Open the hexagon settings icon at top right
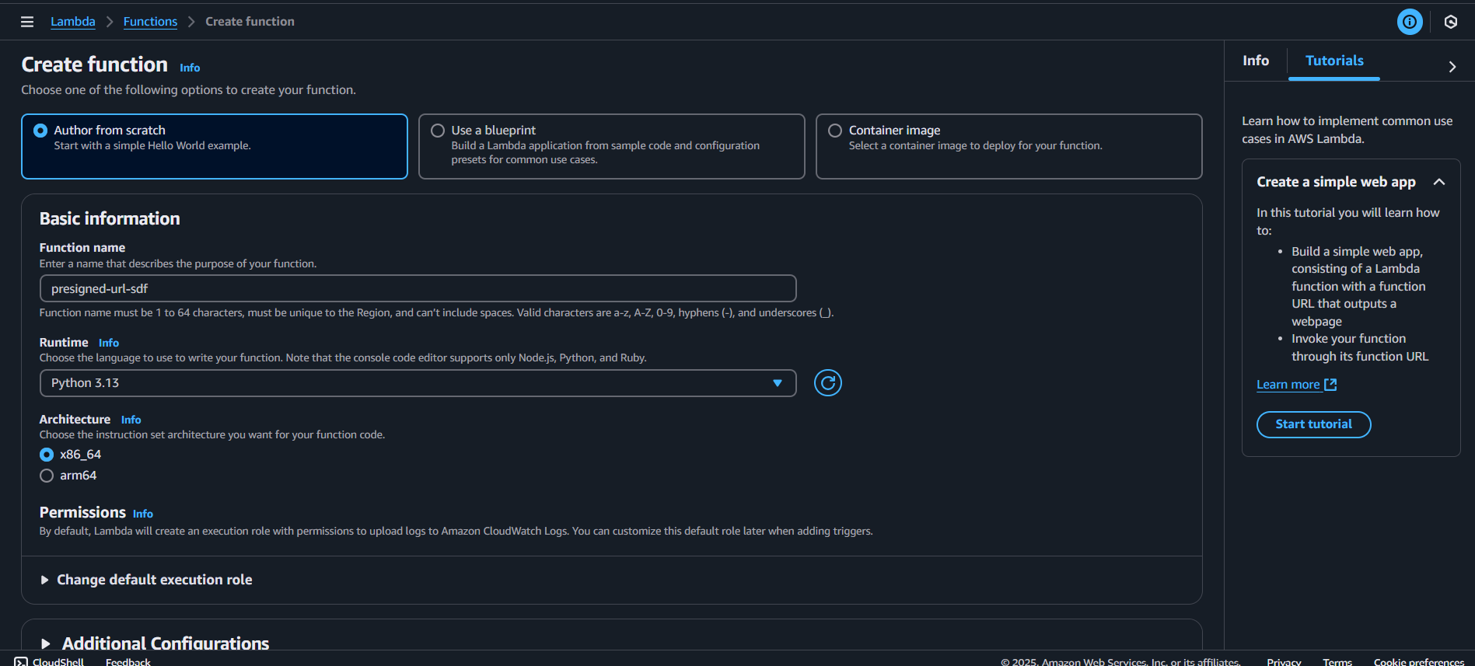The image size is (1475, 666). 1450,22
